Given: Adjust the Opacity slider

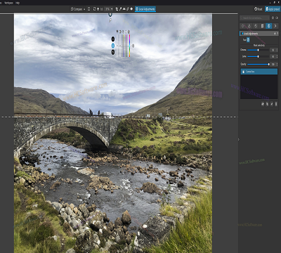Looking at the screenshot, I should 258,64.
